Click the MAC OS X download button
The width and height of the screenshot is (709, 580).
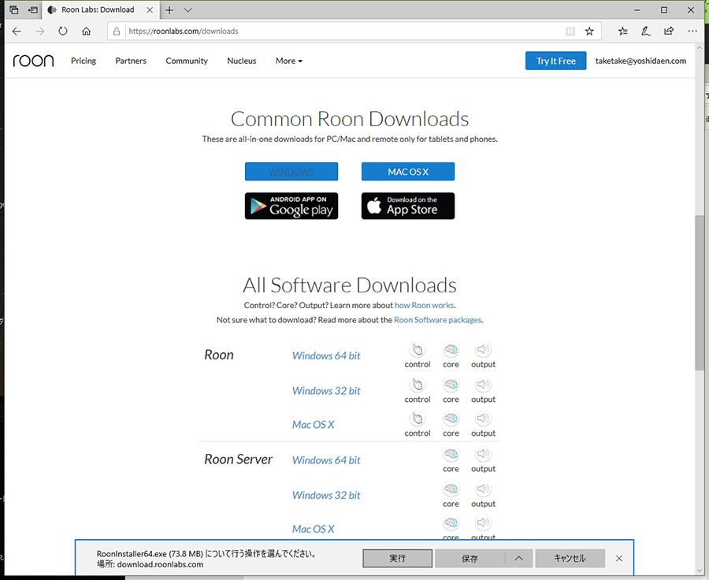click(x=408, y=172)
